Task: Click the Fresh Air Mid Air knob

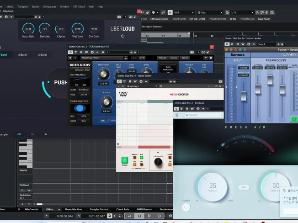Action: point(213,186)
